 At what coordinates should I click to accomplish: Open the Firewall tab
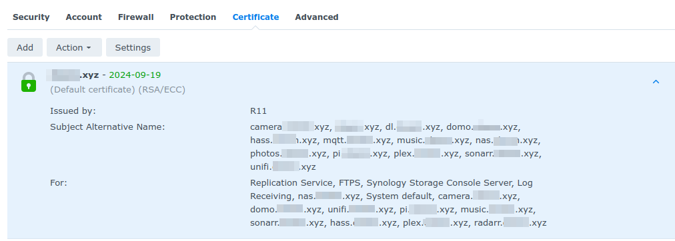click(x=136, y=17)
